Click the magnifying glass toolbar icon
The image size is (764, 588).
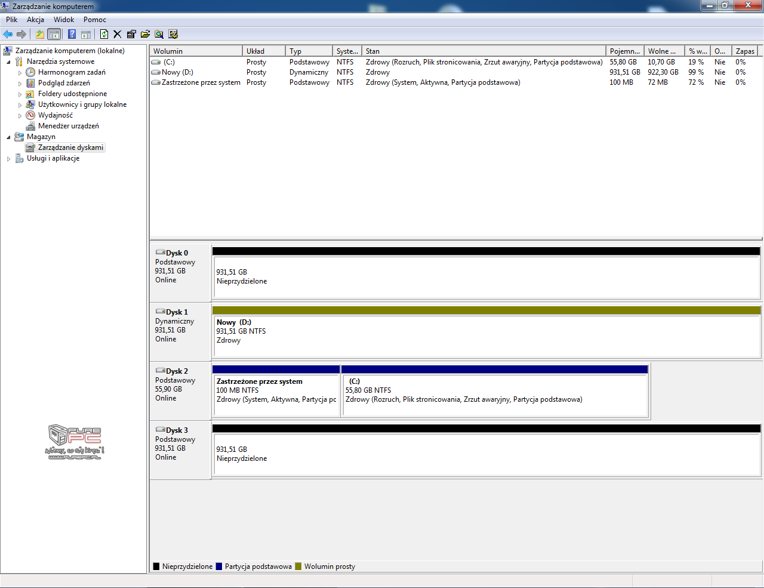(x=159, y=34)
